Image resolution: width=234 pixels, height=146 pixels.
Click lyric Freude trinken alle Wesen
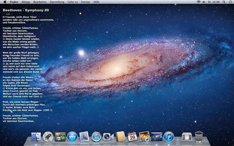pos(18,77)
